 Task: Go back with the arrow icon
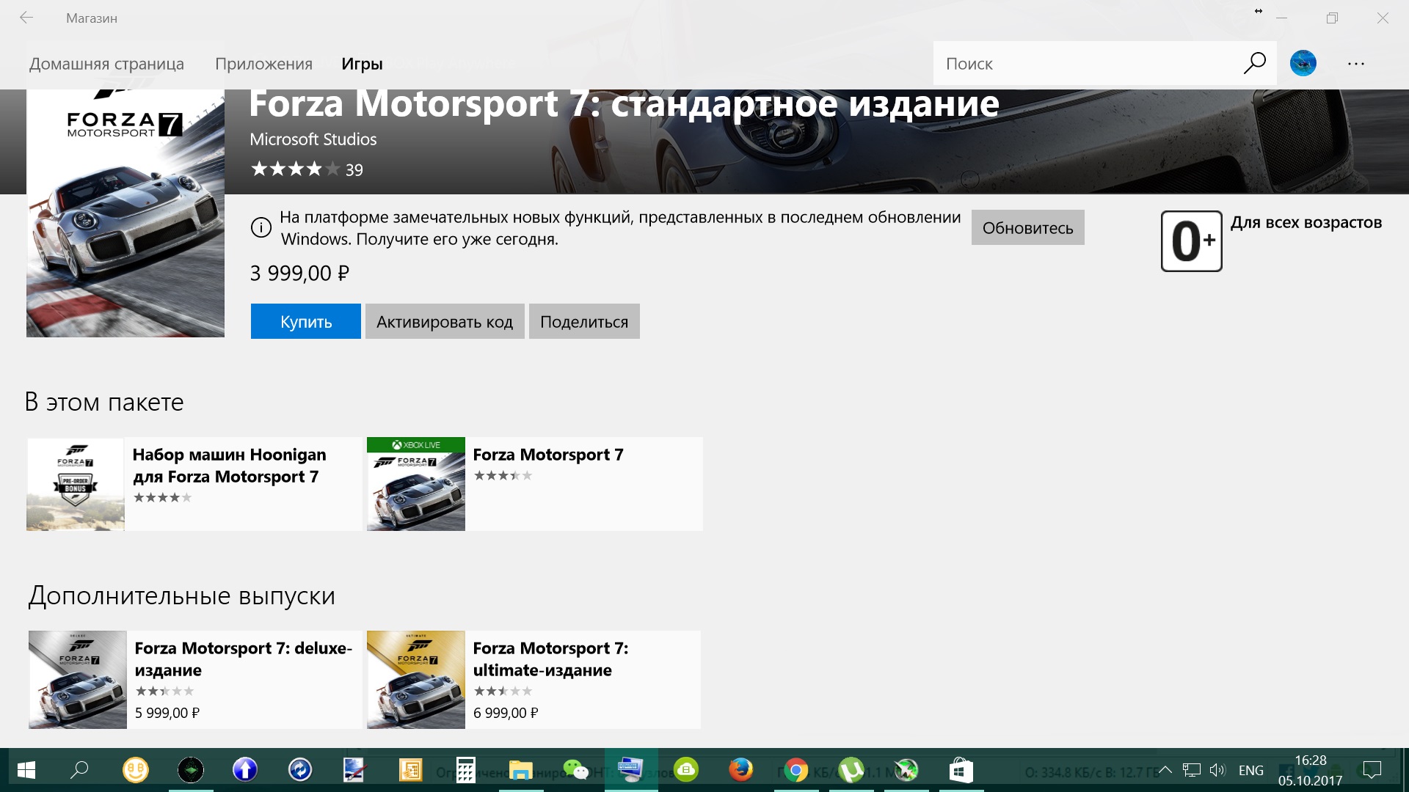click(x=26, y=18)
